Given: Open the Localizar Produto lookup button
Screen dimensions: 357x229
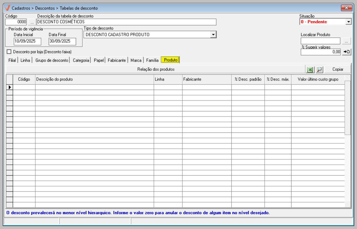Looking at the screenshot, I should (346, 41).
